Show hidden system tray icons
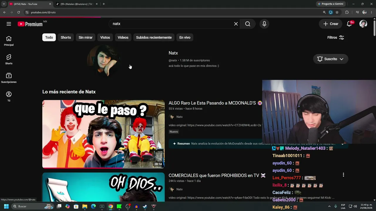The image size is (376, 211). coord(329,206)
